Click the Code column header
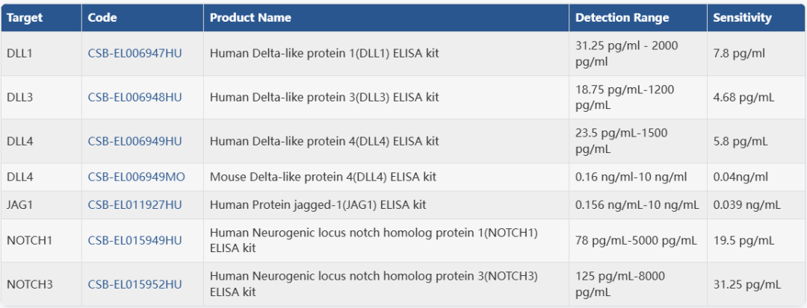The width and height of the screenshot is (807, 308). 101,18
